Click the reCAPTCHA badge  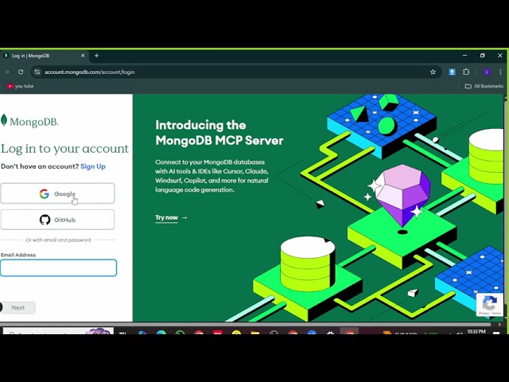pyautogui.click(x=490, y=304)
